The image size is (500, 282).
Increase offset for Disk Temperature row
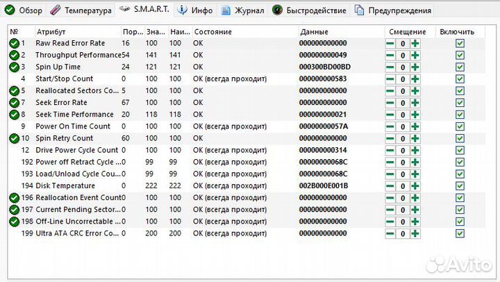coord(415,186)
